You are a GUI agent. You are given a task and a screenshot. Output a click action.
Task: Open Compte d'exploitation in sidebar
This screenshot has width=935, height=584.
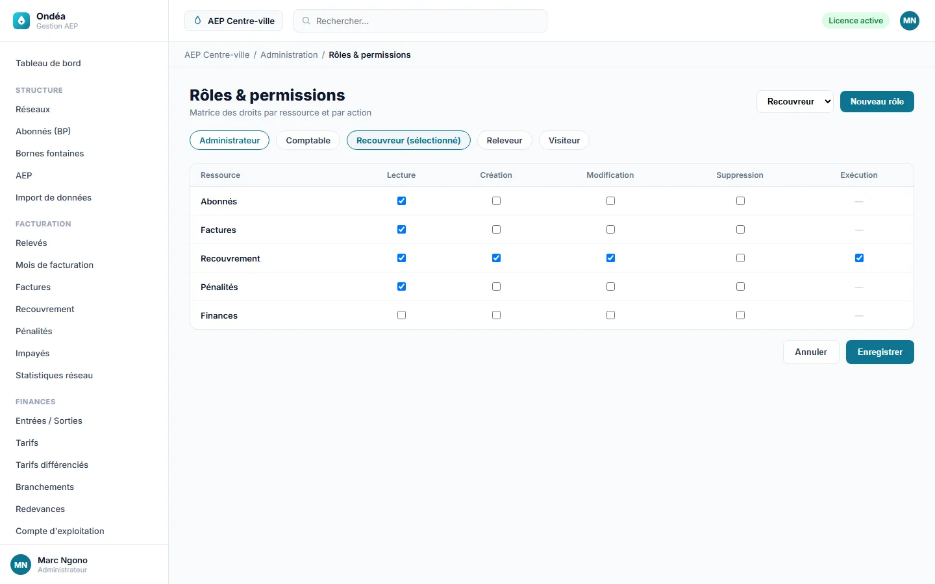(x=84, y=531)
